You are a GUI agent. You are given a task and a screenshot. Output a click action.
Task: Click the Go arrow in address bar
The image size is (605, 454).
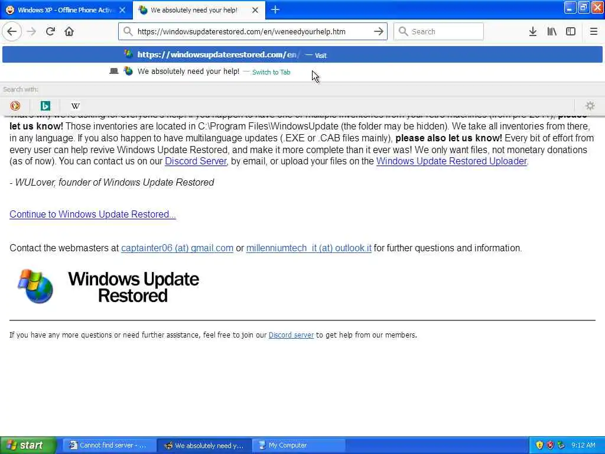(x=379, y=31)
